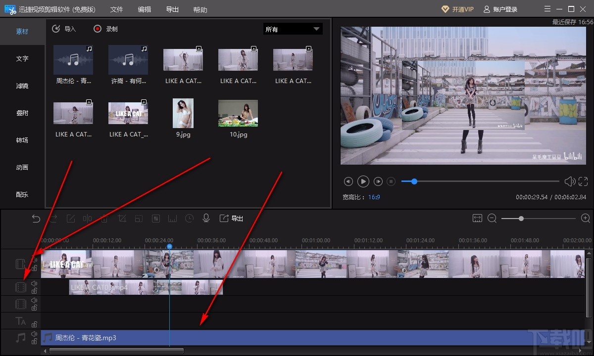Switch to the 转场 transitions tab
Viewport: 594px width, 356px height.
click(22, 140)
